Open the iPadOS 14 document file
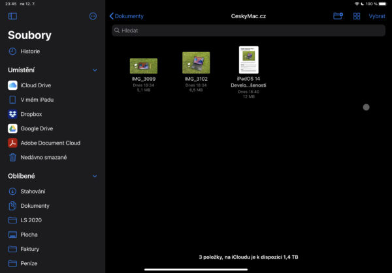The width and height of the screenshot is (392, 273). click(x=249, y=60)
